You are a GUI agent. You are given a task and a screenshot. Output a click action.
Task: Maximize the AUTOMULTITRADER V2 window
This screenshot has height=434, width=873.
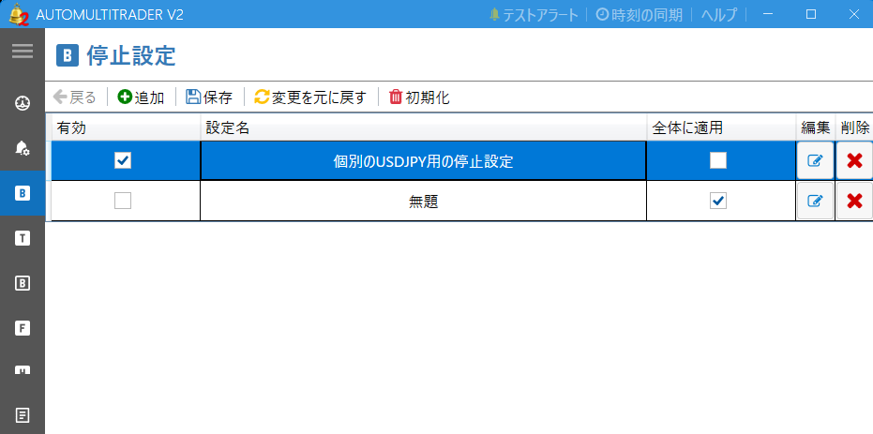click(811, 14)
